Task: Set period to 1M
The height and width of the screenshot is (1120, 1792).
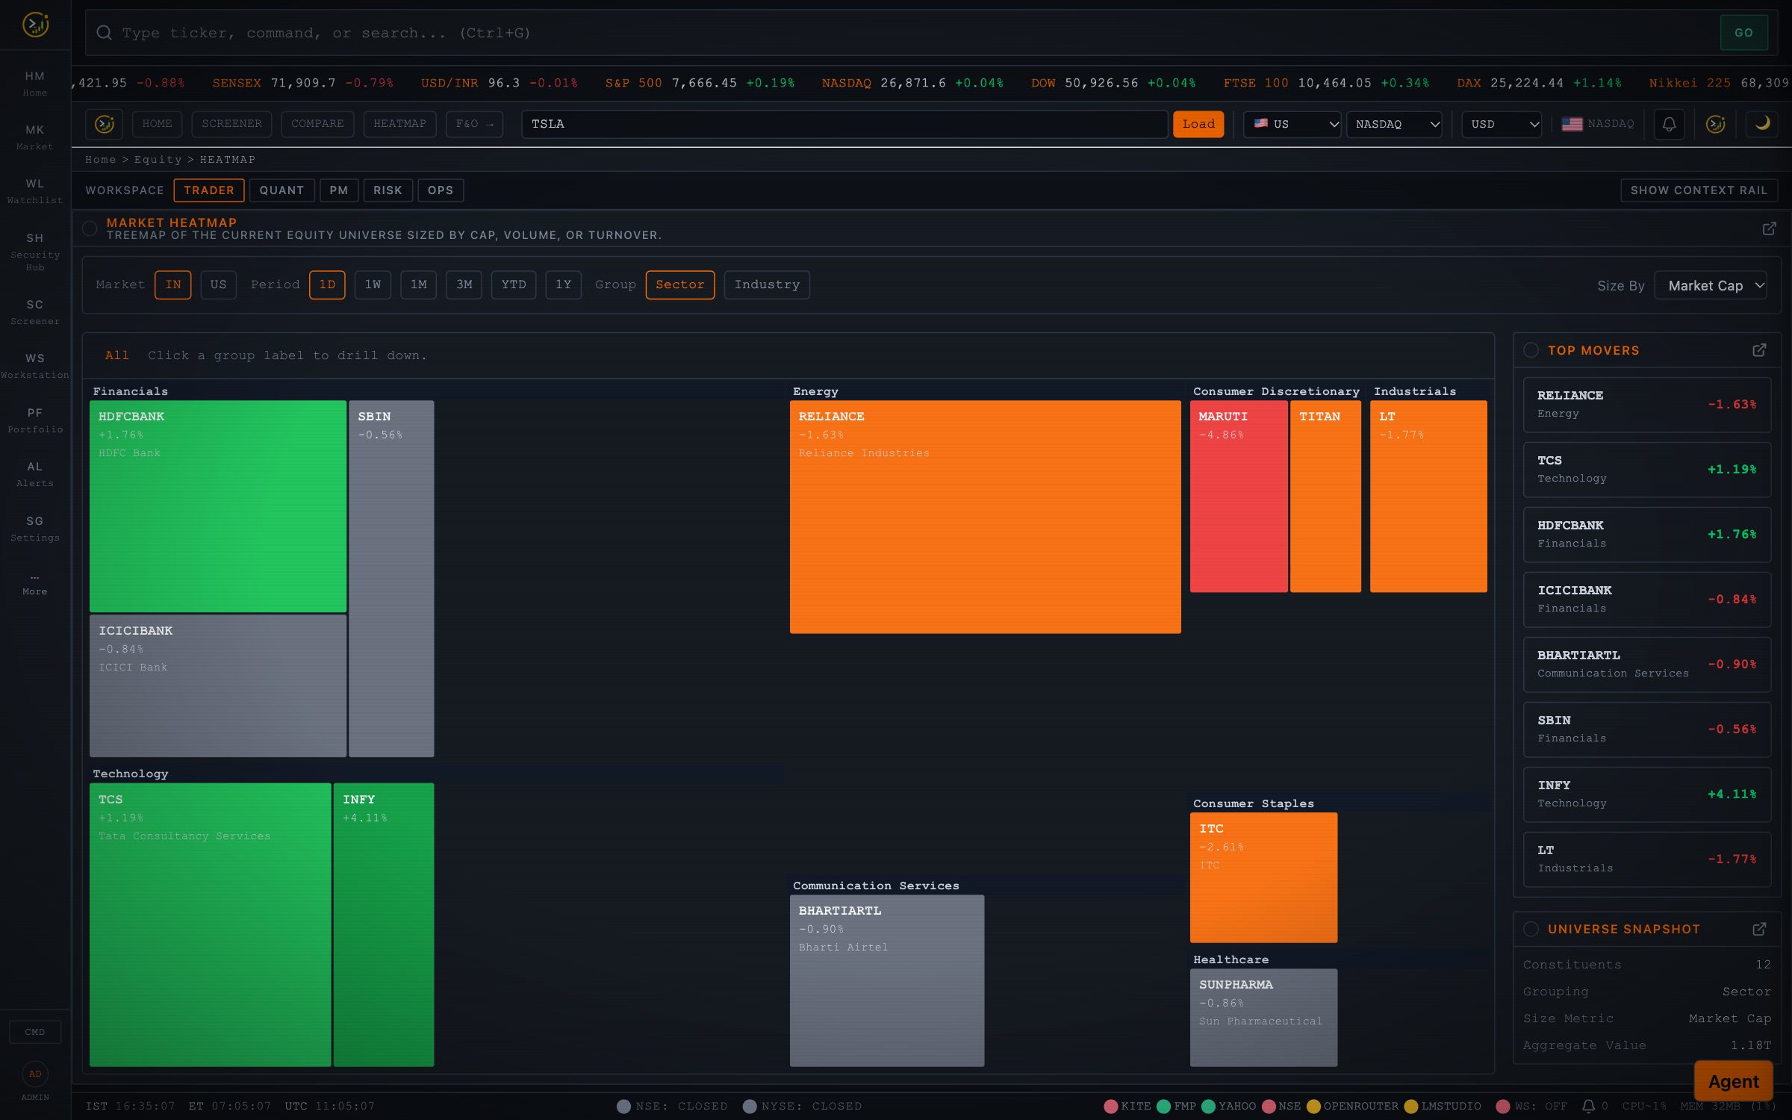Action: click(x=419, y=284)
